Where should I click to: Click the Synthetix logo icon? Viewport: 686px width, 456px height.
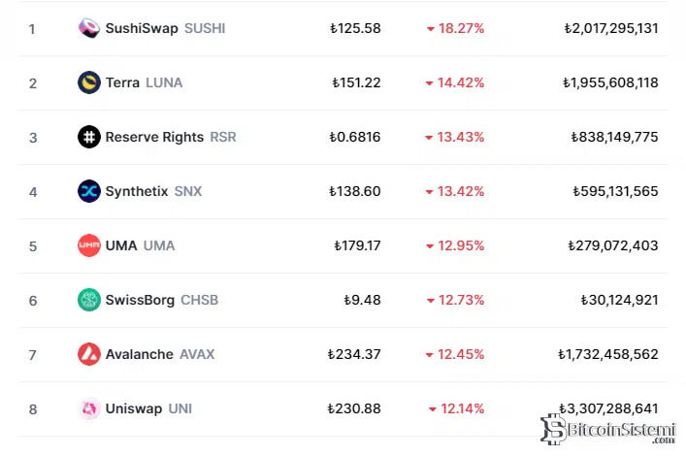pyautogui.click(x=89, y=191)
